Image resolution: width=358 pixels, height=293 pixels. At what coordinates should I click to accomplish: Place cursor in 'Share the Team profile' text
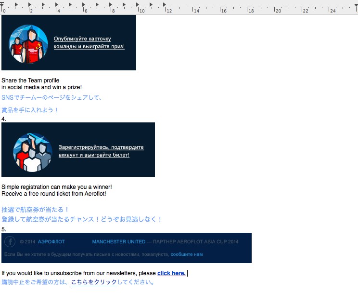30,80
